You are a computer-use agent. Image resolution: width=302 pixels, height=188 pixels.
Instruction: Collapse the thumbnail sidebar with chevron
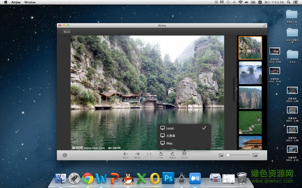(236, 89)
